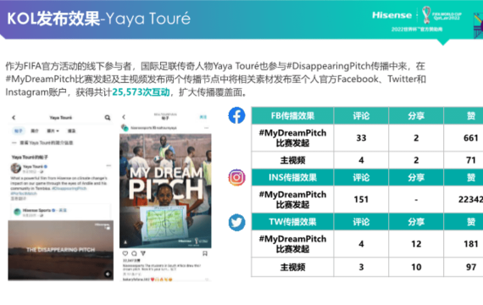Select the tab right of 帖子 in the Facebook profile
This screenshot has height=305, width=483.
tap(35, 130)
